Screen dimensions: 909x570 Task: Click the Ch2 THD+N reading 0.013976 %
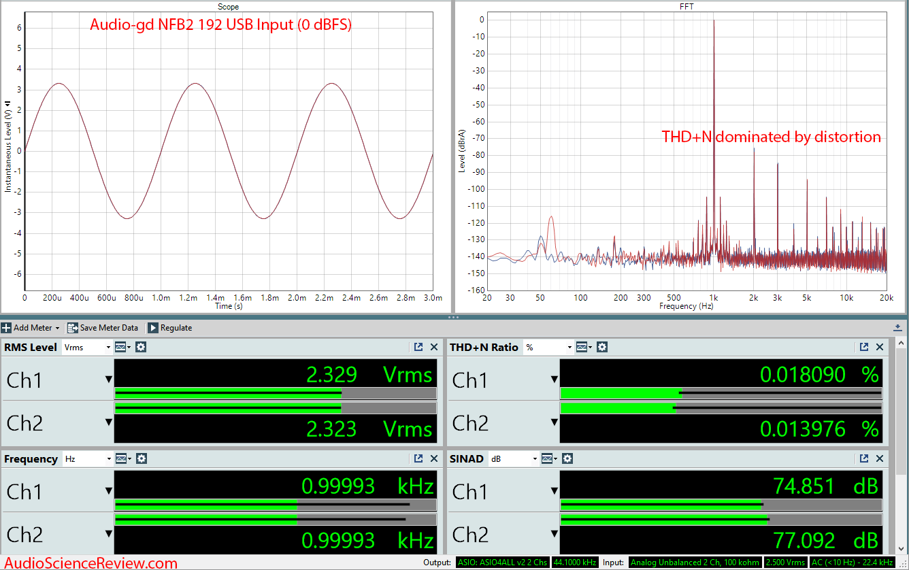click(819, 429)
